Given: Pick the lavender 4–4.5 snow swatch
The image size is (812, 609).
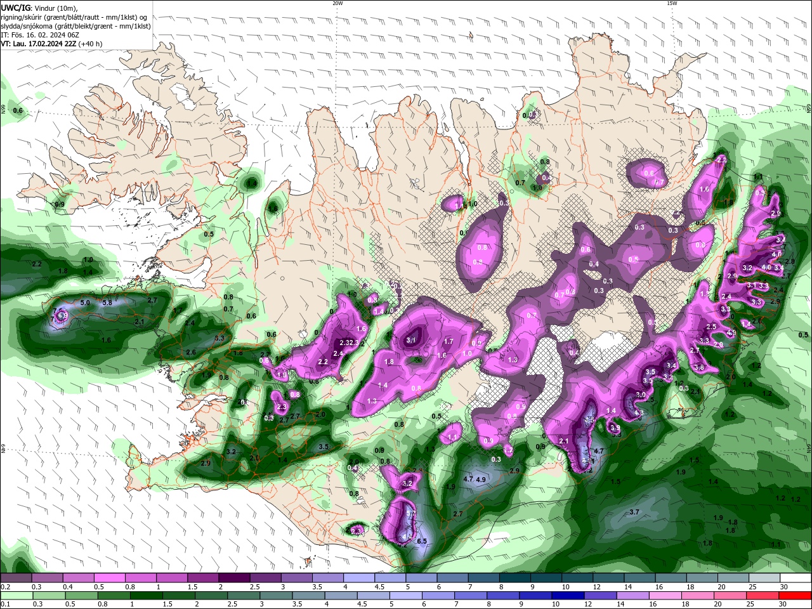Looking at the screenshot, I should coord(359,578).
